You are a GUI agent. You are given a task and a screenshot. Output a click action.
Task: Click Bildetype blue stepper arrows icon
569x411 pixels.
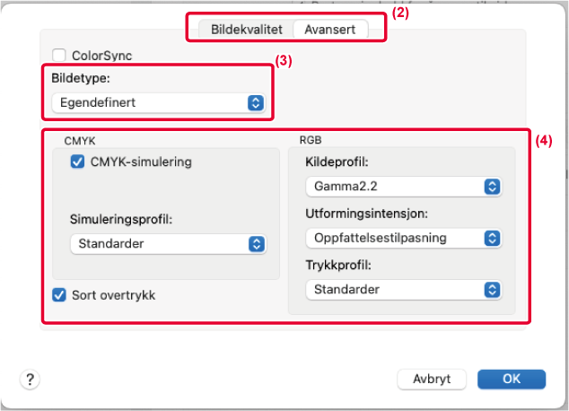tap(256, 102)
